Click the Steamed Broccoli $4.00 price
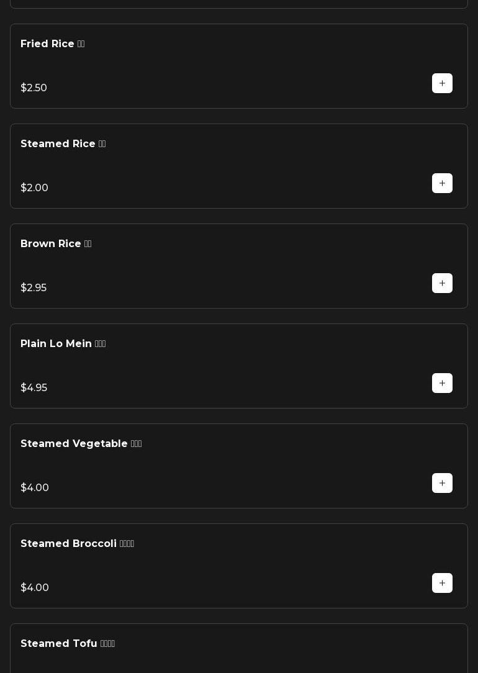The image size is (478, 673). click(35, 588)
